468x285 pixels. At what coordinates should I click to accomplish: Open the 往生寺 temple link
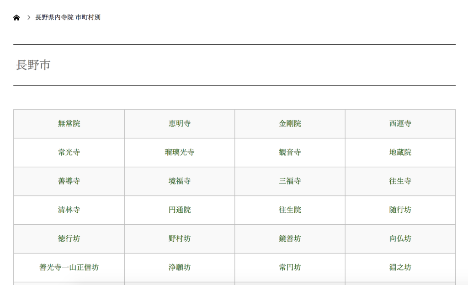tap(400, 181)
